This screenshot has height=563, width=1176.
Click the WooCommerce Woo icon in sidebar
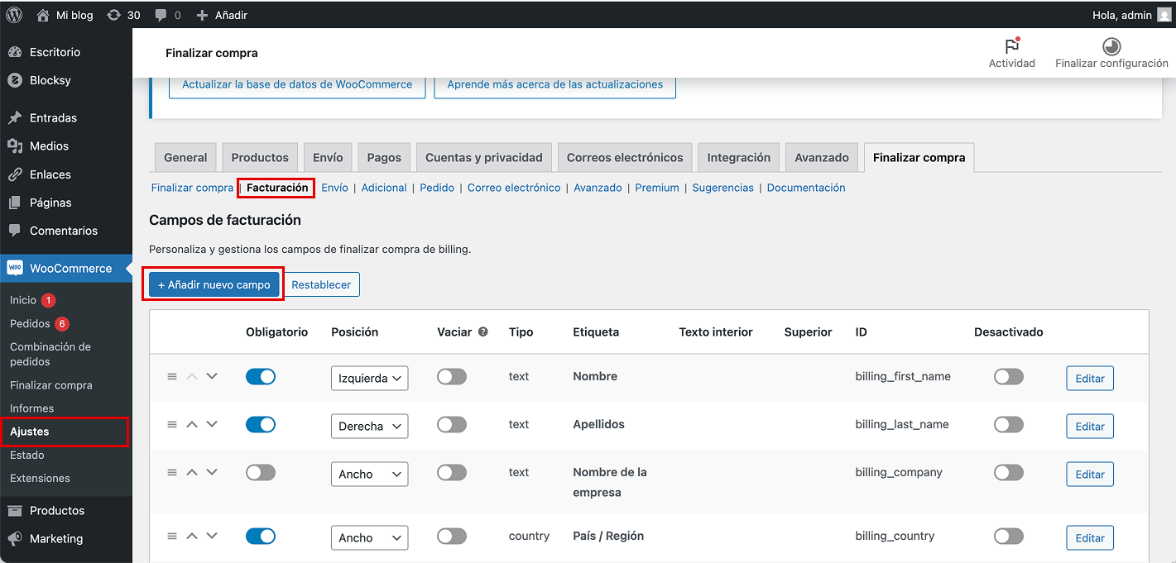click(15, 268)
